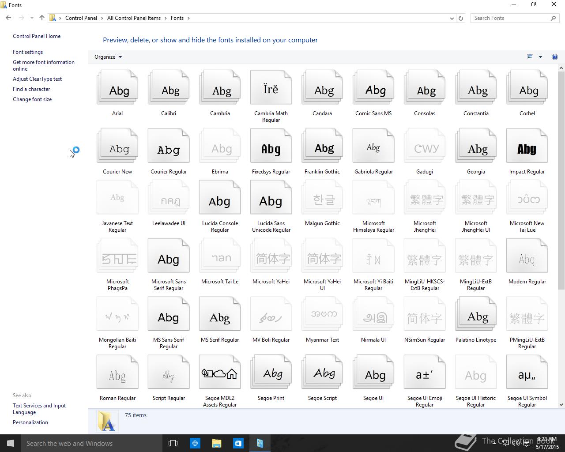Screen dimensions: 565x452
Task: Click the Control Panel breadcrumb
Action: pos(81,18)
